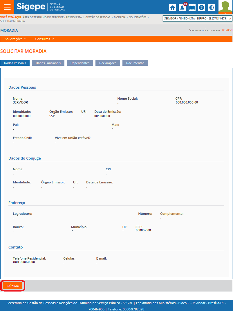Select the Dados Pessoais tab
Viewport: 233px width, 311px height.
[x=15, y=63]
